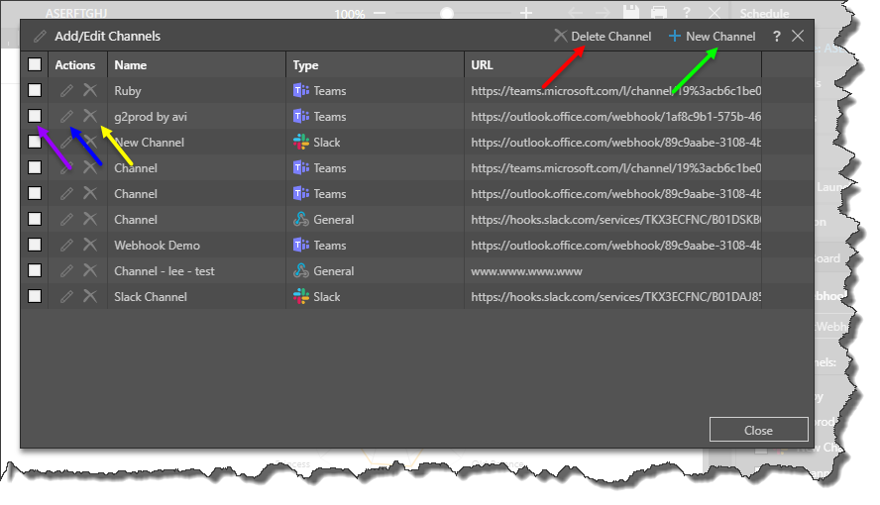Click the Teams icon in the Ruby row
The image size is (880, 505).
[x=301, y=90]
